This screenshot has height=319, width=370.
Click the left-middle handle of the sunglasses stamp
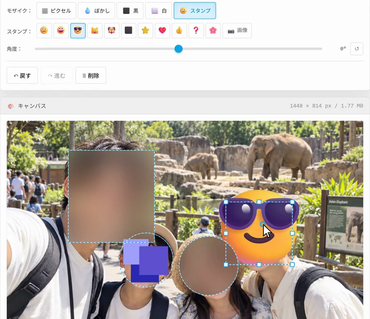[226, 233]
